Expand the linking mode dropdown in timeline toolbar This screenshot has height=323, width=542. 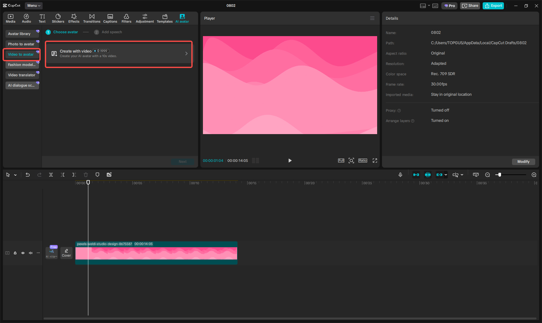(x=446, y=174)
